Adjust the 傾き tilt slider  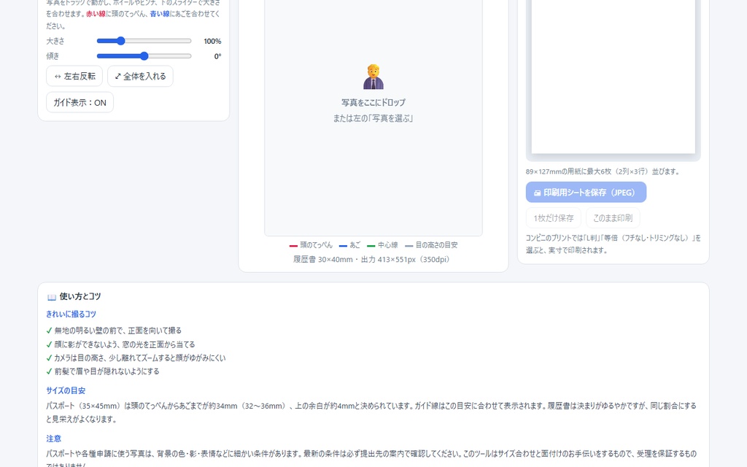coord(144,56)
